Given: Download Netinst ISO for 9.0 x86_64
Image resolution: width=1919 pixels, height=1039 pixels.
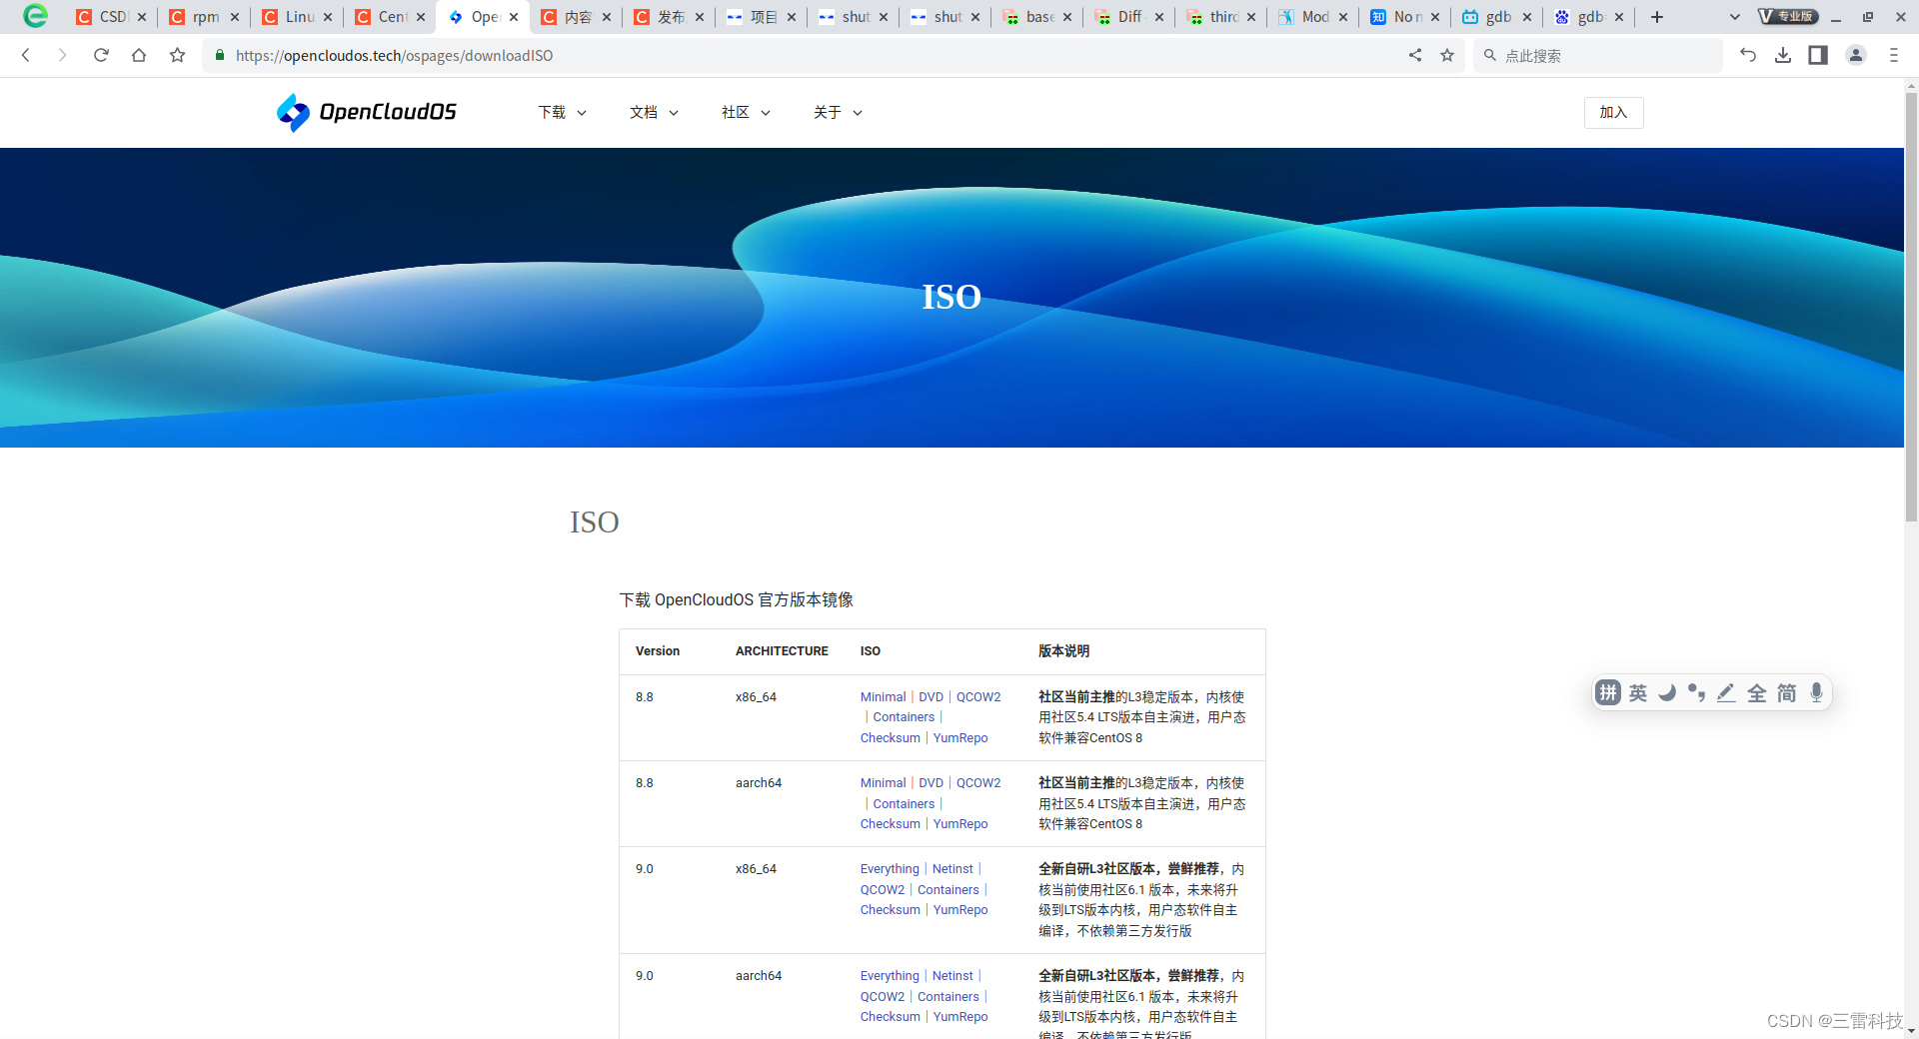Looking at the screenshot, I should tap(953, 869).
